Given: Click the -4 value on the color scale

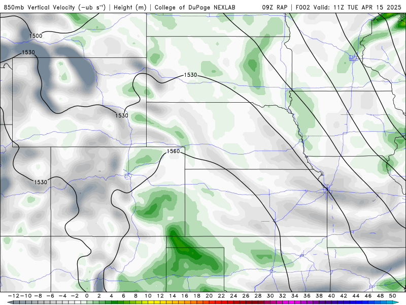Looking at the screenshot, I should (x=62, y=296).
